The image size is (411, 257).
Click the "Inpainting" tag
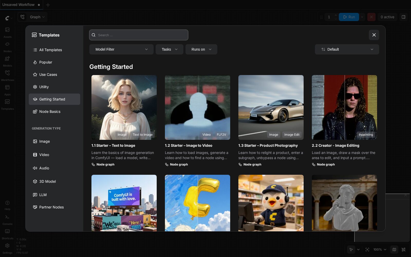366,135
